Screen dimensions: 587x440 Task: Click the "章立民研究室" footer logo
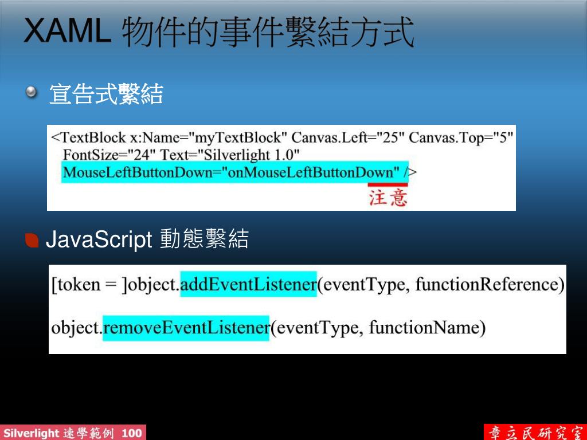point(536,433)
